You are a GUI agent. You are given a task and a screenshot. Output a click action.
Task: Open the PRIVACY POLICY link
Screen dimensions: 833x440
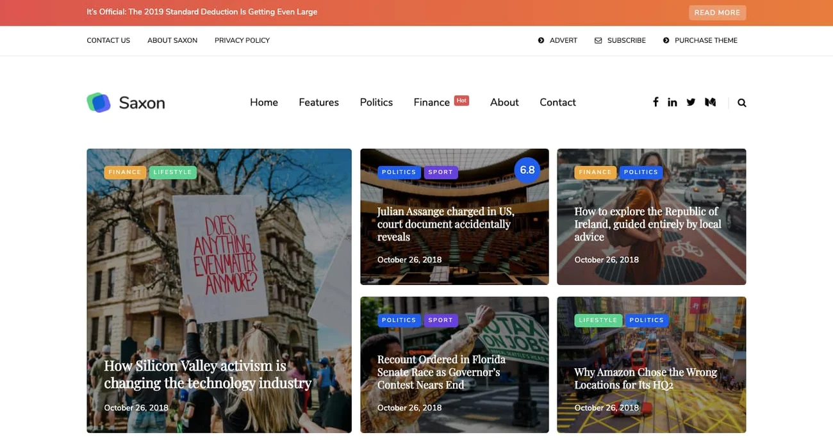(242, 40)
